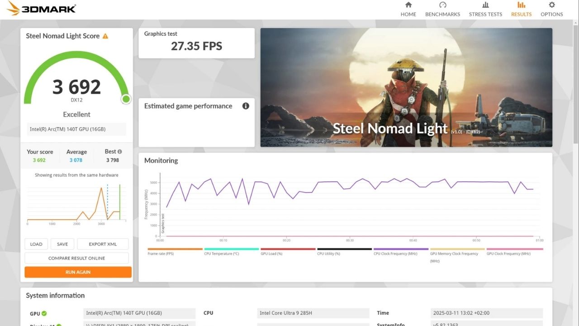Click the Steel Nomad Light banner image
Screen dimensions: 579x326
(x=406, y=87)
